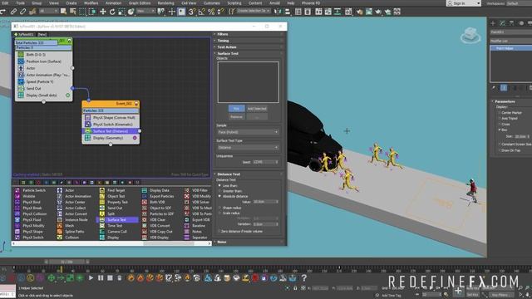532x299 pixels.
Task: Choose Property Test operator in depot
Action: pyautogui.click(x=114, y=202)
